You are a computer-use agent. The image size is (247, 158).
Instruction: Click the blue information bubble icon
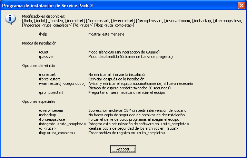coord(10,19)
